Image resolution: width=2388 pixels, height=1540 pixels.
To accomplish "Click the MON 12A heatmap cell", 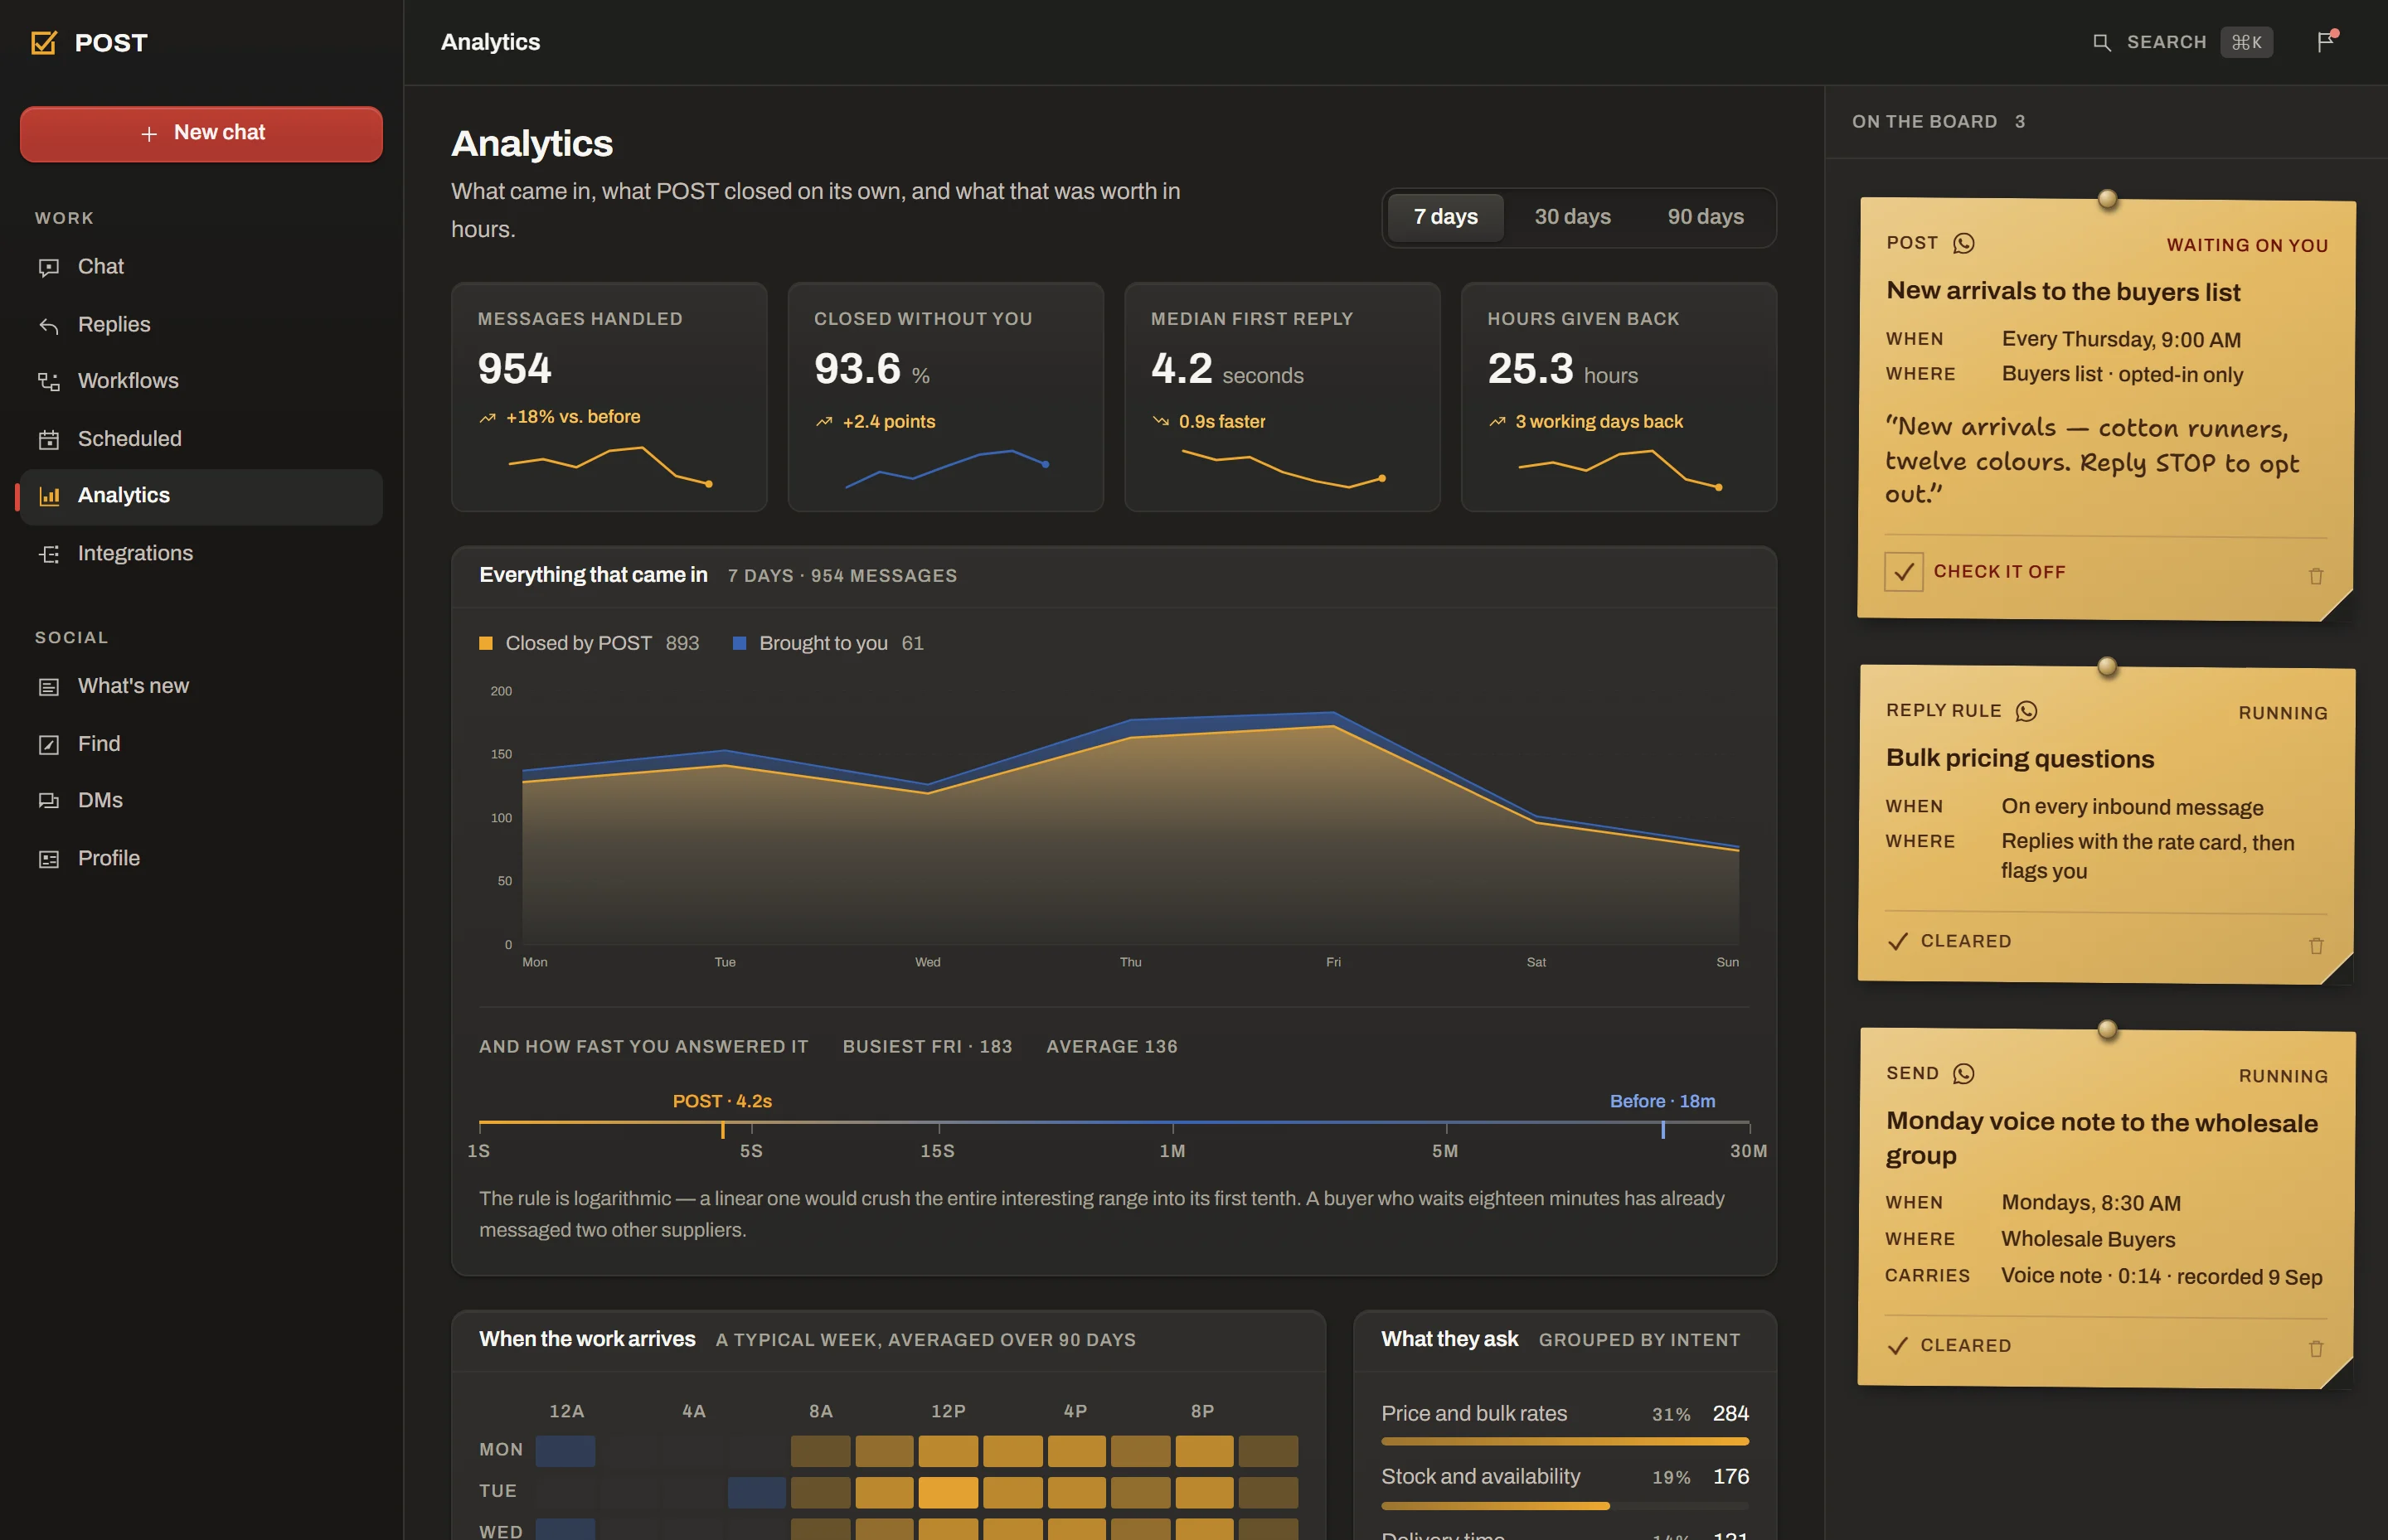I will (x=565, y=1451).
